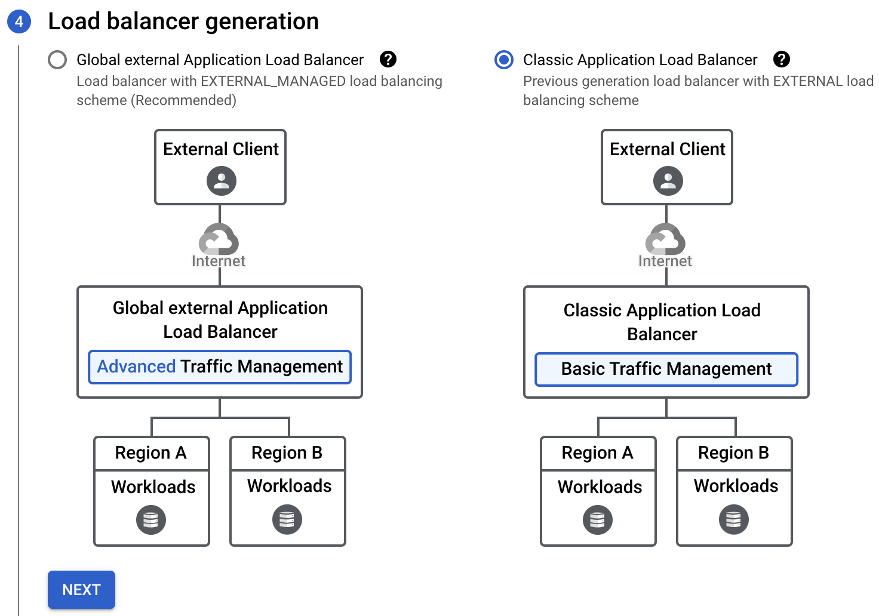This screenshot has width=879, height=616.
Task: Click the NEXT button
Action: click(x=81, y=590)
